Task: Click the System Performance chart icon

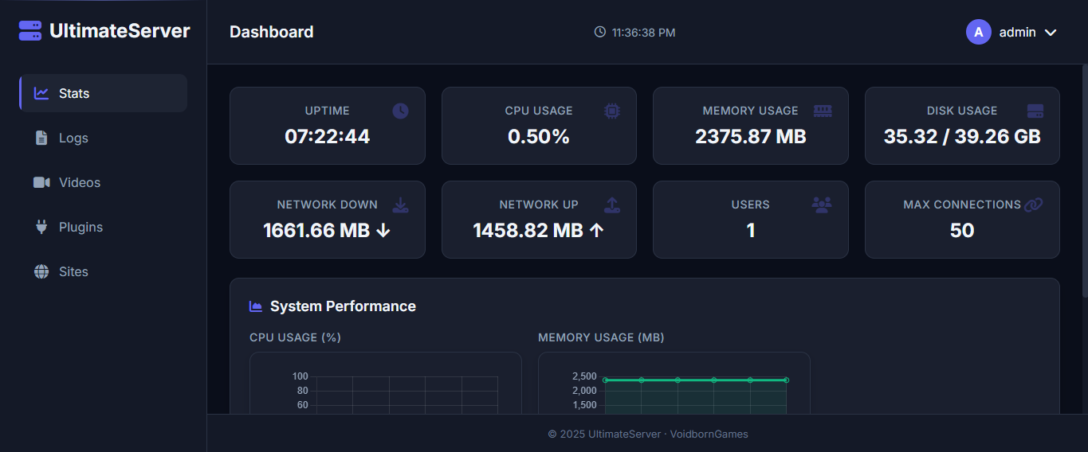Action: coord(256,306)
